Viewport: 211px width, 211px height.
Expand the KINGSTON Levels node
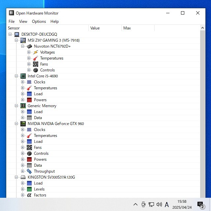(23, 189)
